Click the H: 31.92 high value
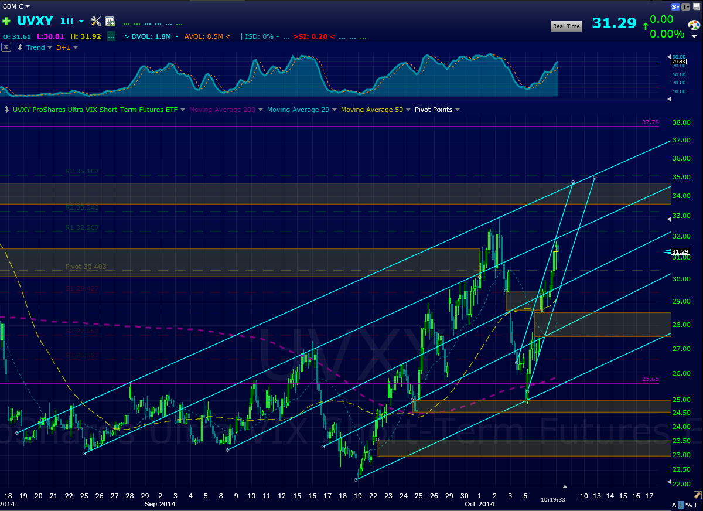The height and width of the screenshot is (511, 703). (86, 36)
